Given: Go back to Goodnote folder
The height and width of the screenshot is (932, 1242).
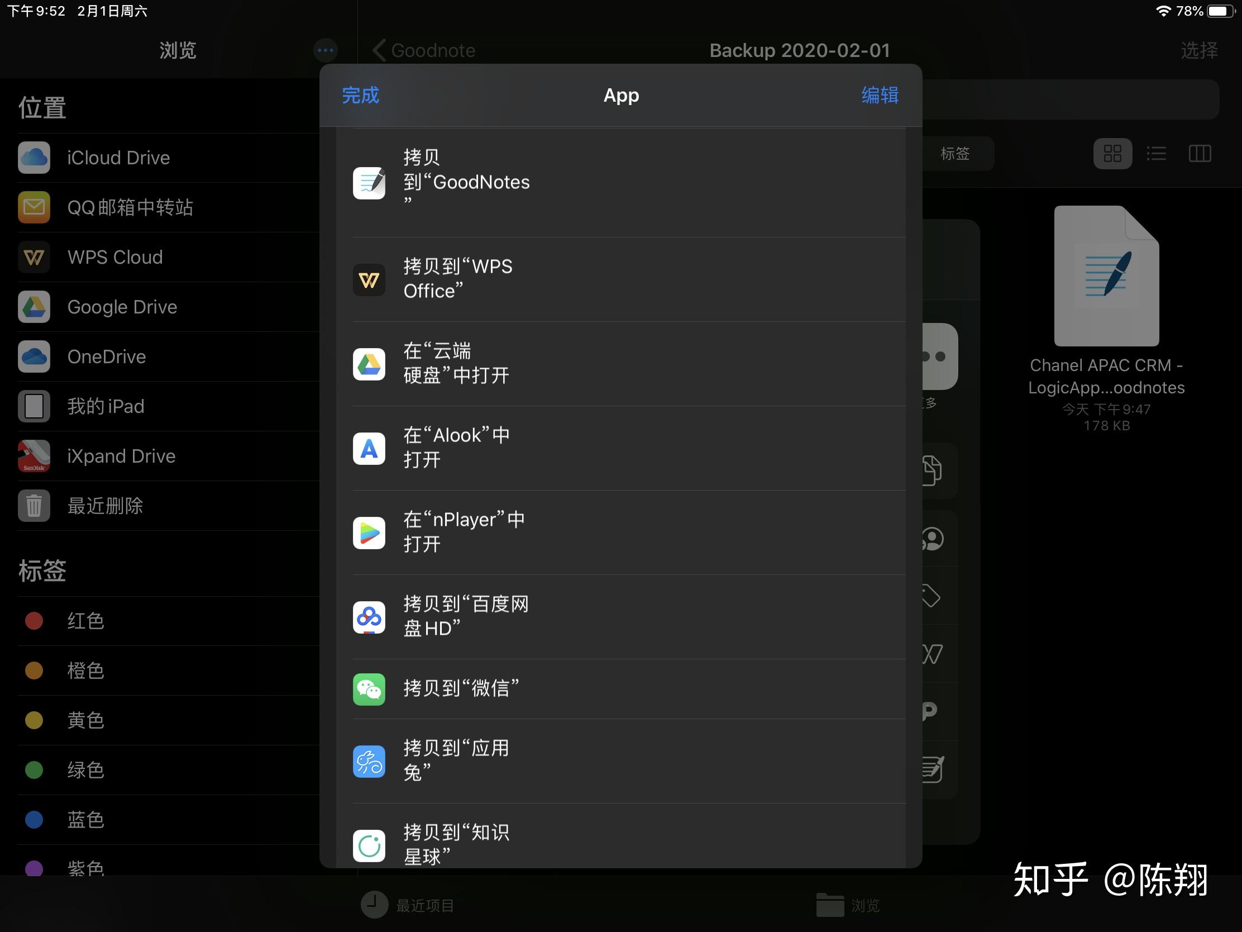Looking at the screenshot, I should pyautogui.click(x=424, y=50).
